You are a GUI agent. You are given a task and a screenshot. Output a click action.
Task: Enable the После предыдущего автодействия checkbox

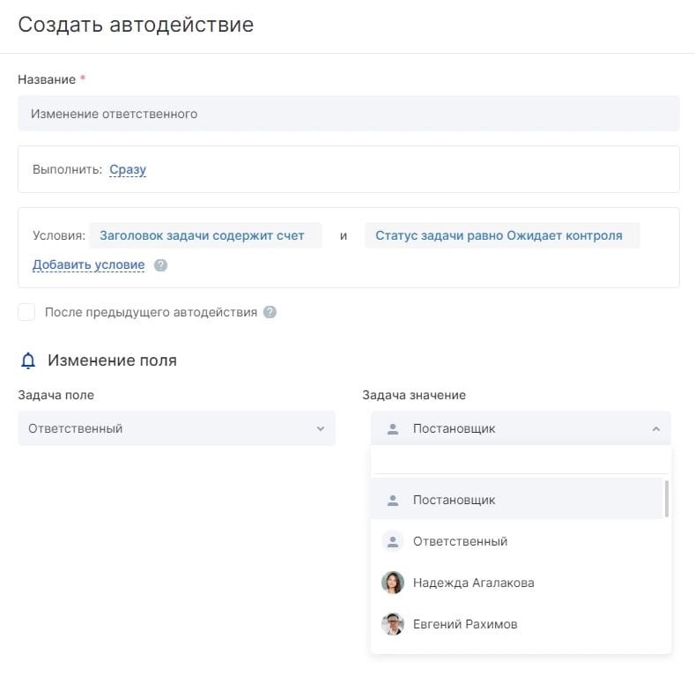tap(26, 312)
